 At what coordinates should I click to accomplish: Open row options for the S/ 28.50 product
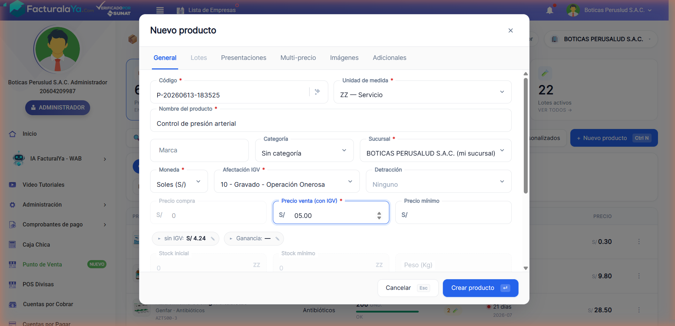639,310
